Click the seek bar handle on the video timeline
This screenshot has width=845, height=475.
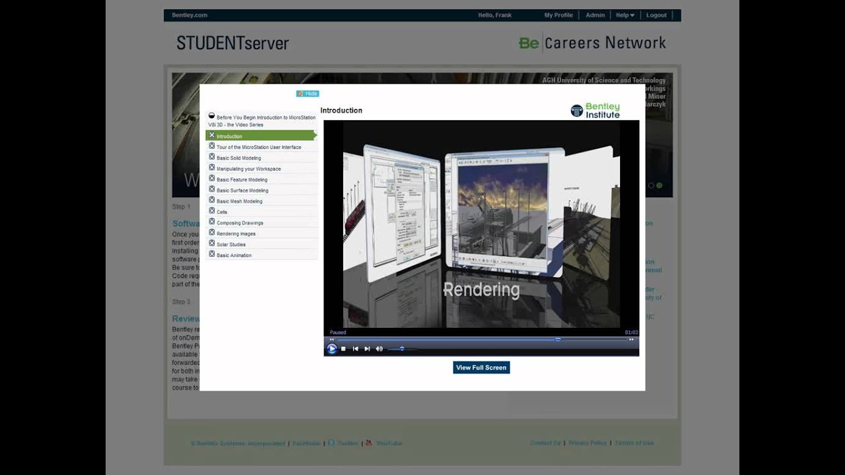[558, 340]
